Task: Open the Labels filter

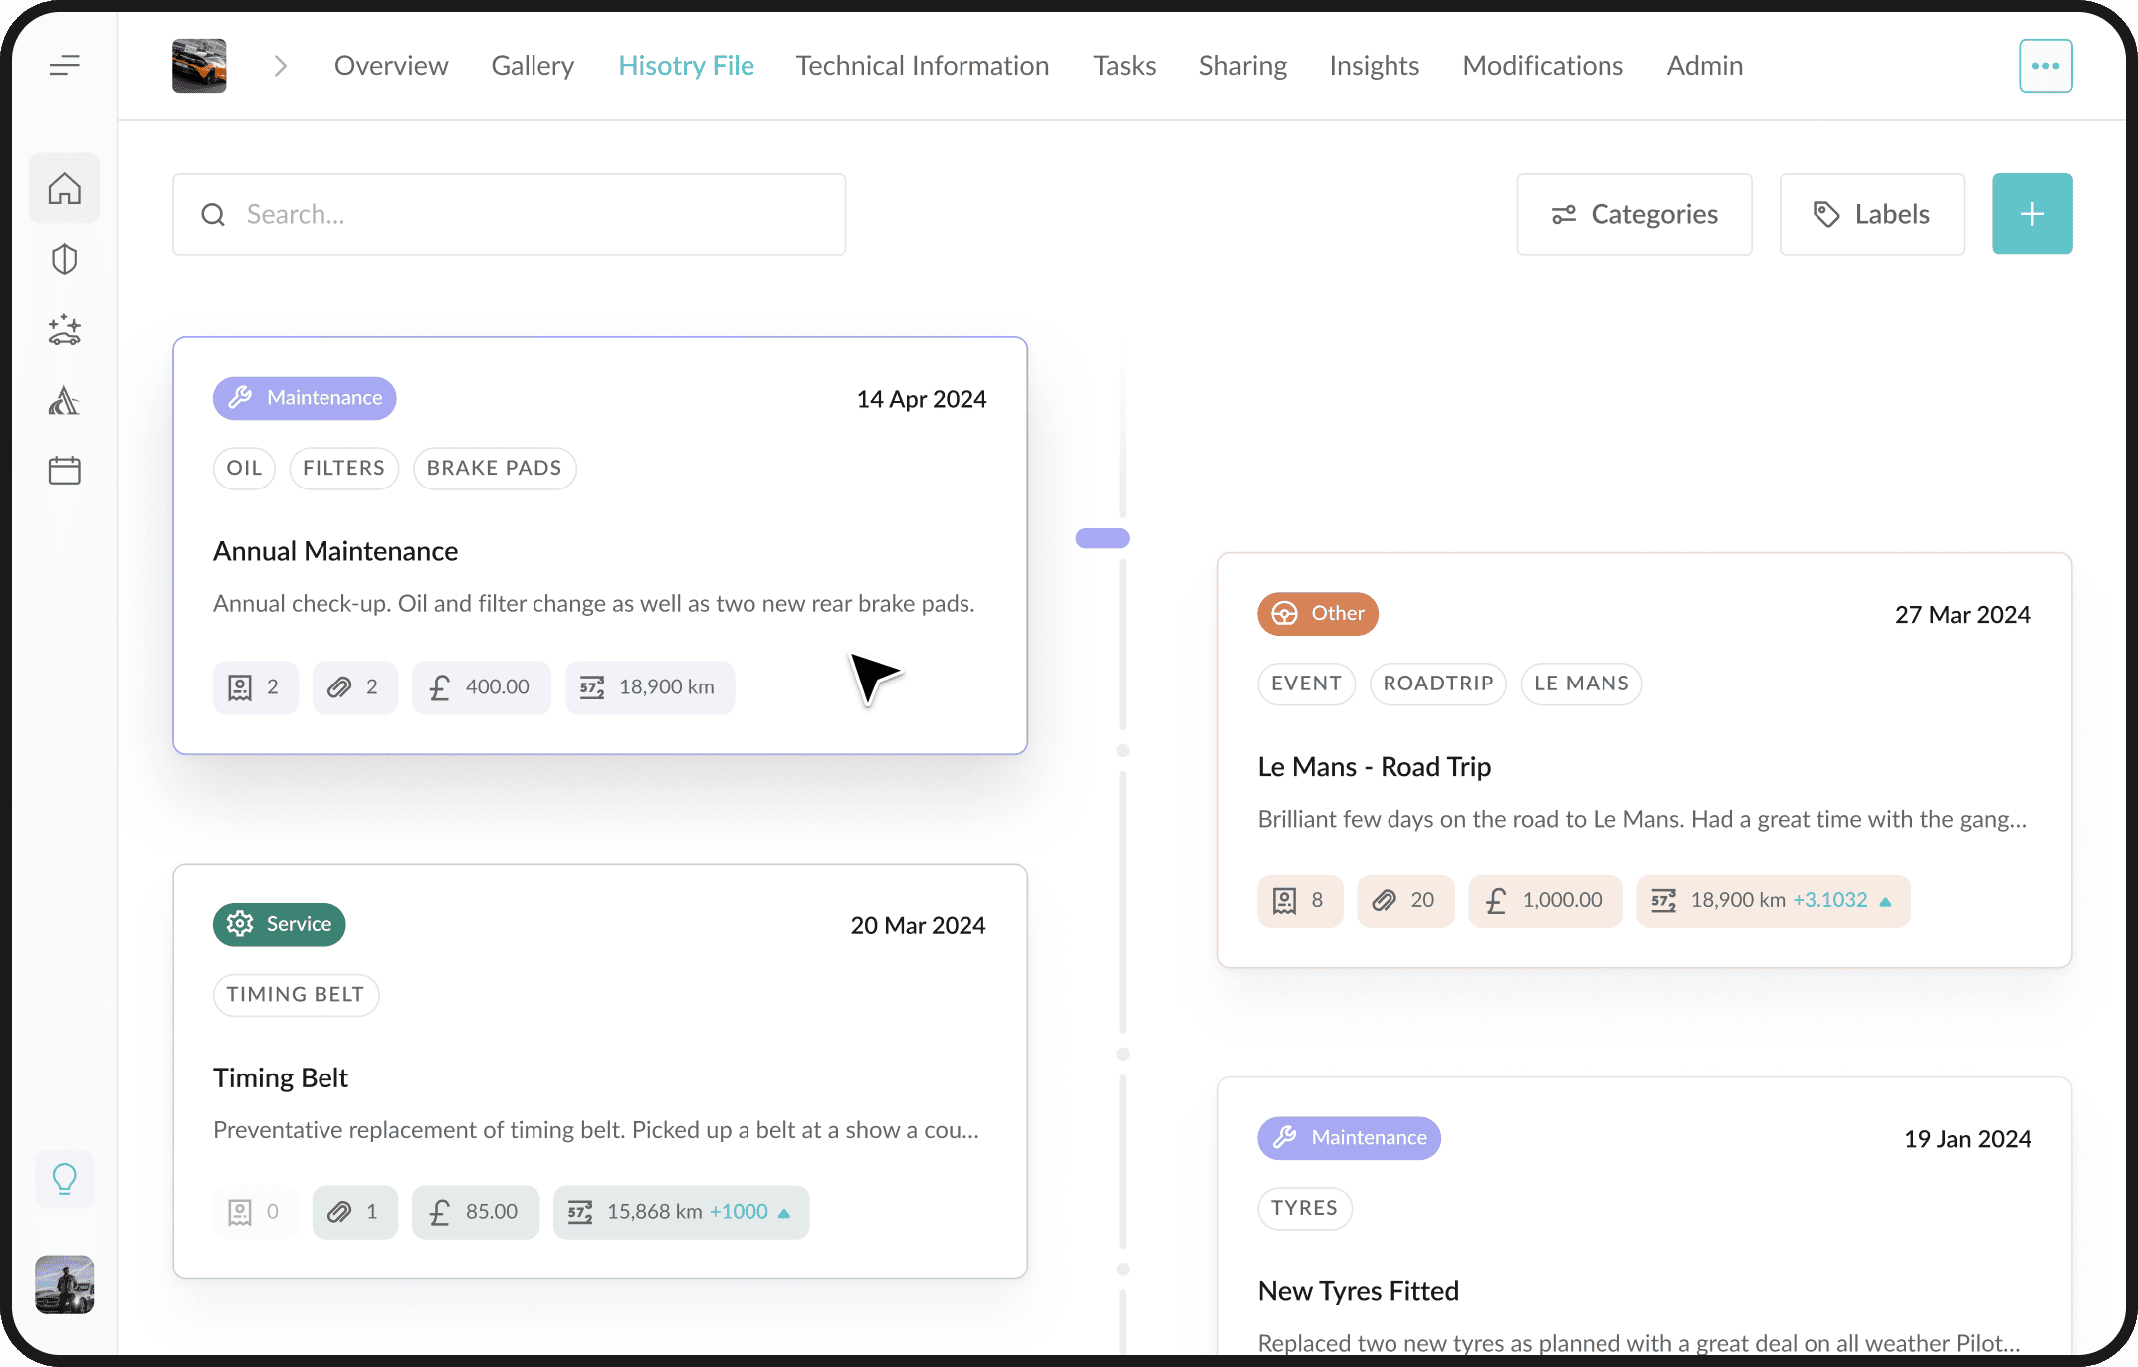Action: 1871,214
